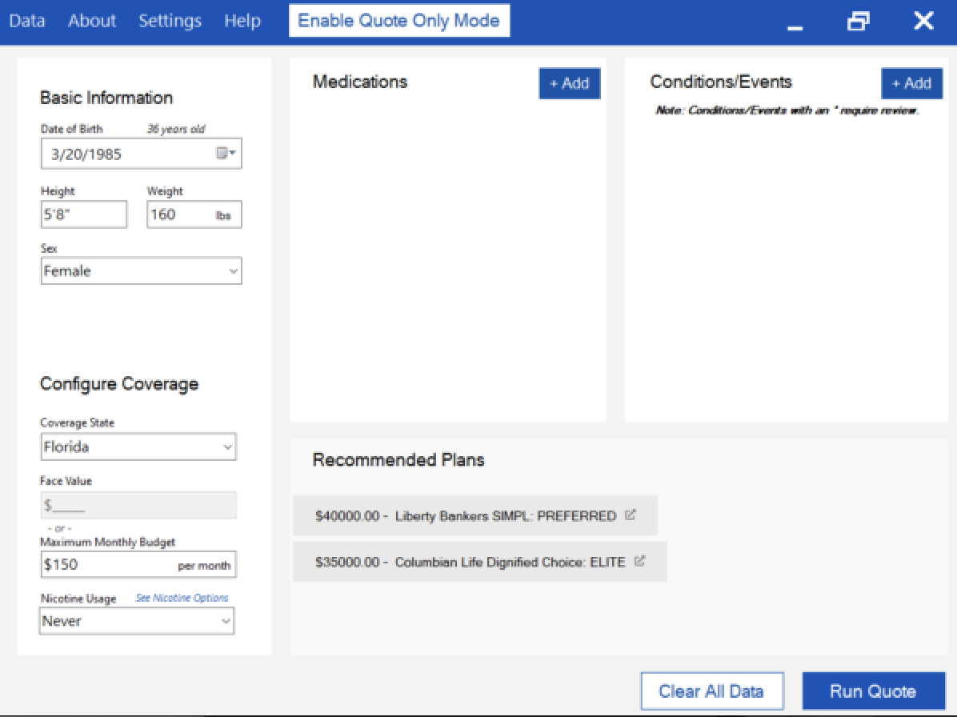This screenshot has width=957, height=717.
Task: Add a new condition or event
Action: [x=911, y=83]
